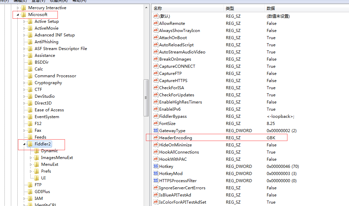Click the 0x00000046 (70) data value
The image size is (349, 206).
point(283,167)
